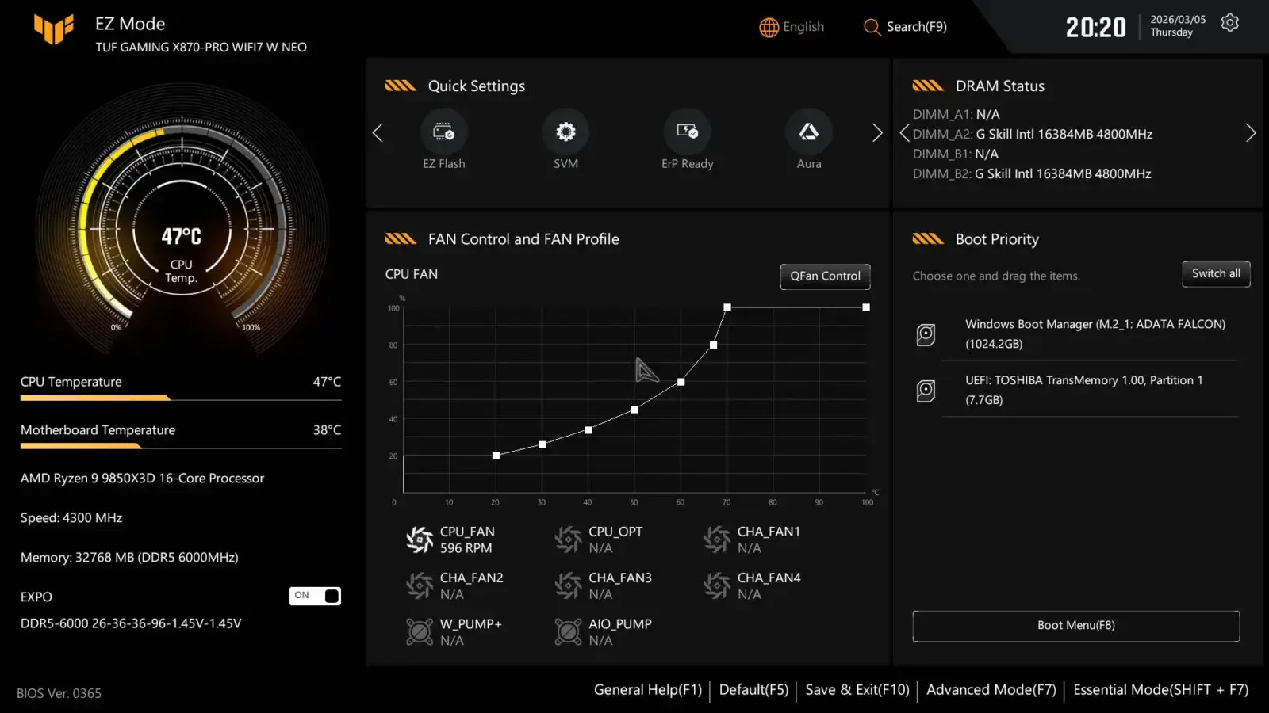Click the 2026/03/05 date text
The height and width of the screenshot is (713, 1269).
click(1178, 20)
